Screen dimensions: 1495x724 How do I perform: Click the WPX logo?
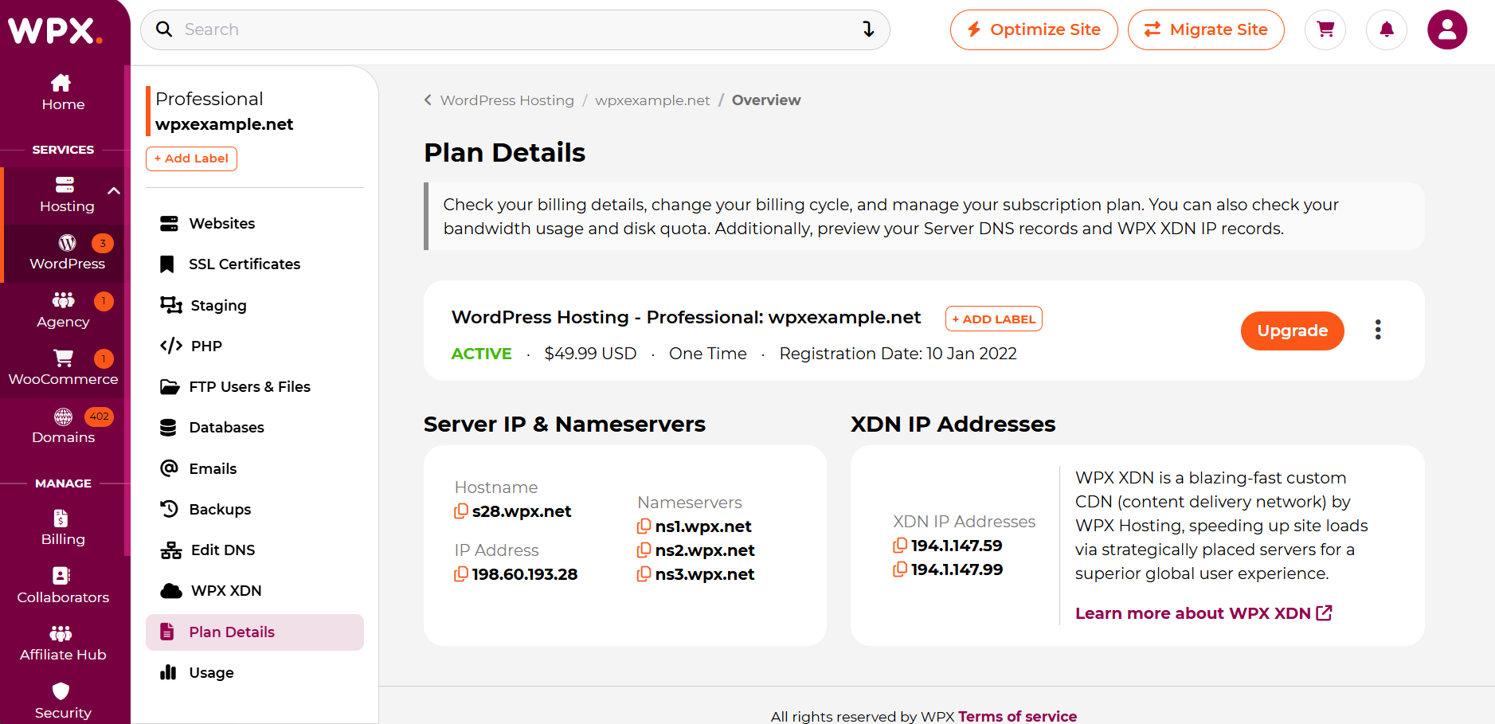click(x=55, y=30)
